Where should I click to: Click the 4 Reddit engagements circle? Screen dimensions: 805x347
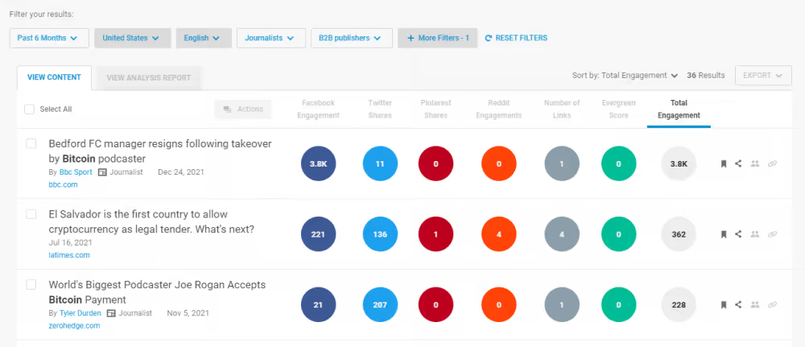499,234
